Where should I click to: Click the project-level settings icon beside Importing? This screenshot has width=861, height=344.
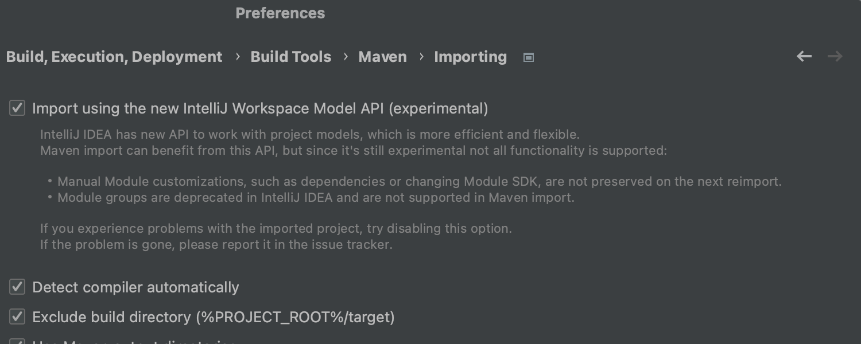click(529, 57)
